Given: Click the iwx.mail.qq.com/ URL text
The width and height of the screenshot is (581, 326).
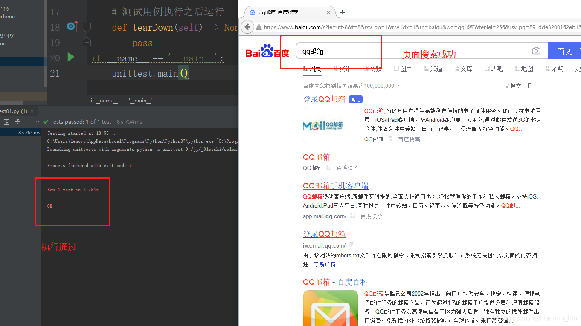Looking at the screenshot, I should [x=324, y=245].
